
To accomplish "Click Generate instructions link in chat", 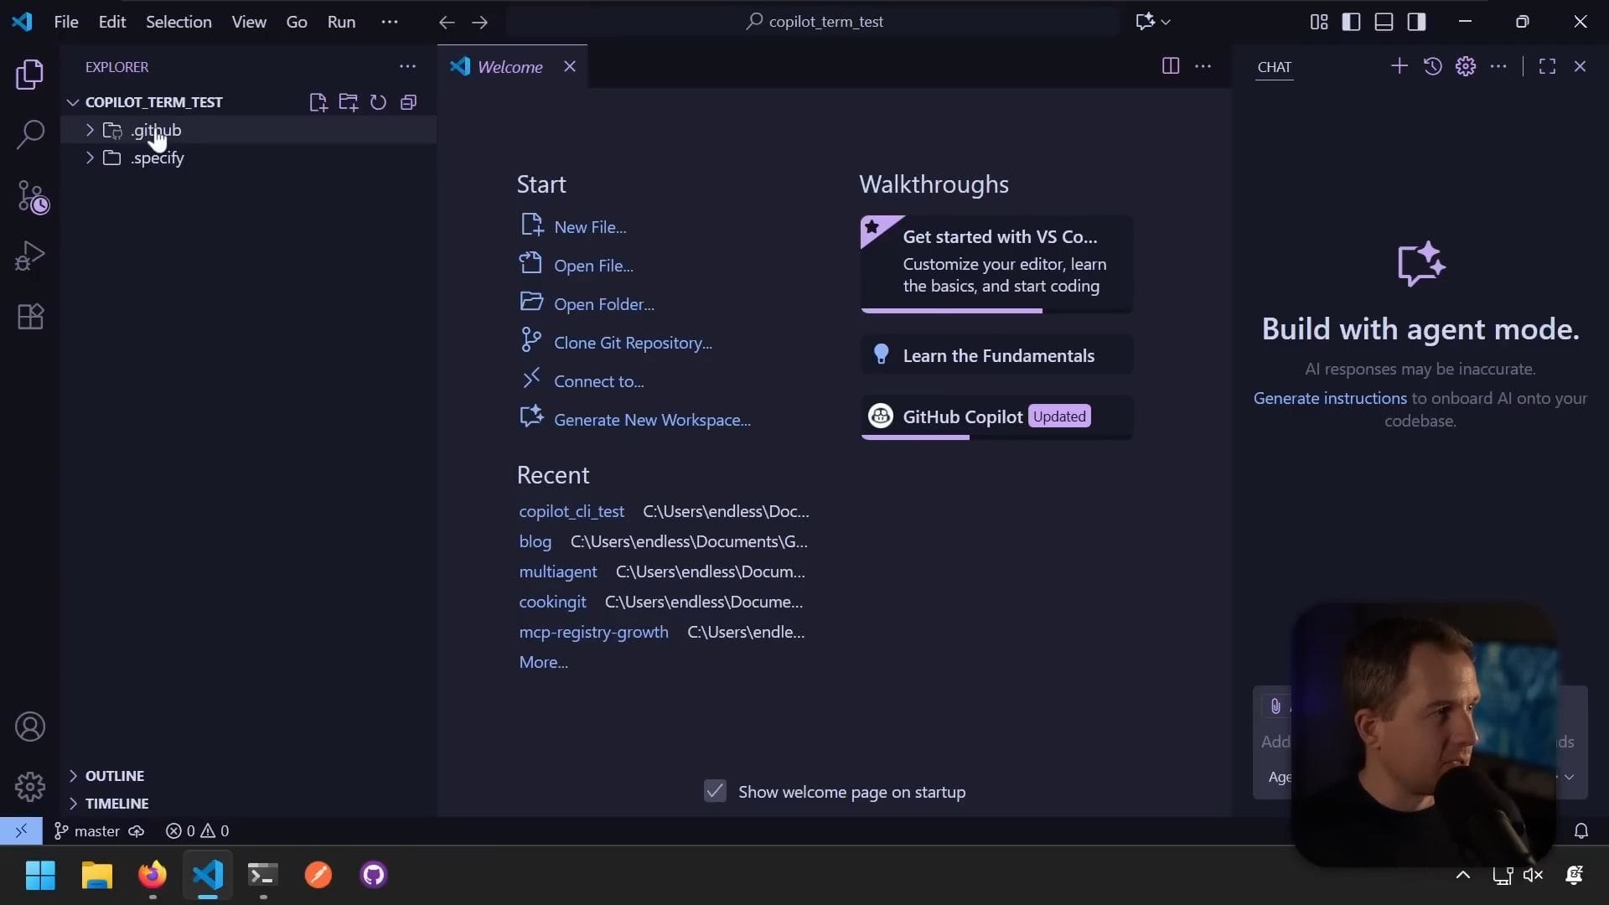I will (x=1329, y=398).
